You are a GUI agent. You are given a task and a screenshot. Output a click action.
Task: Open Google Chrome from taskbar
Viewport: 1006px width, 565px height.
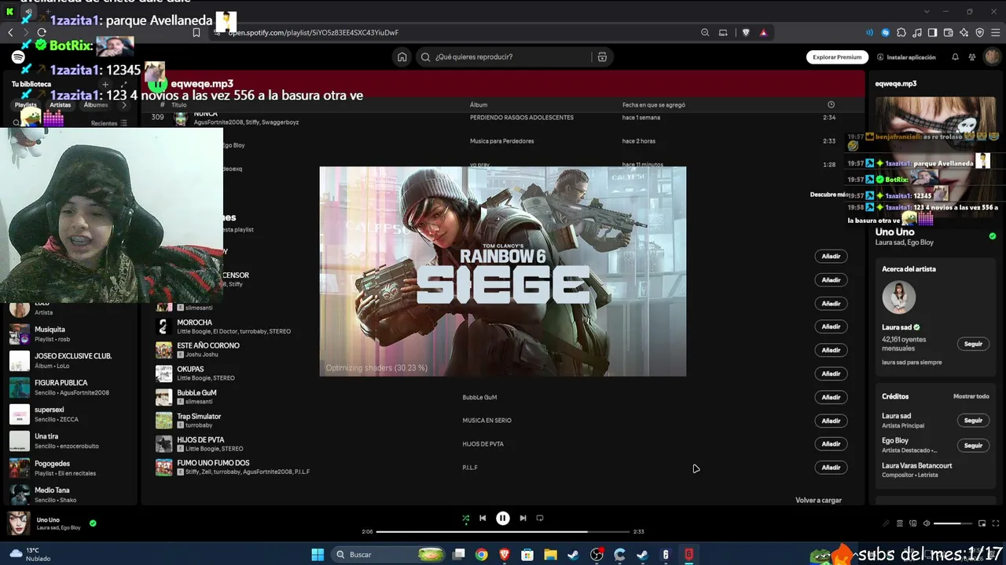pos(481,555)
